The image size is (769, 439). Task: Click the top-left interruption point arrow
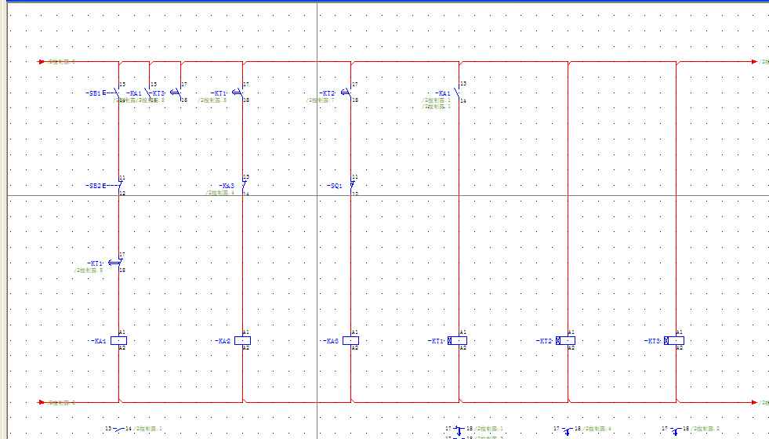point(42,61)
